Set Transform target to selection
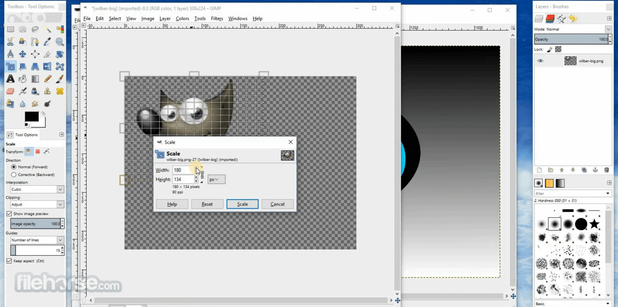618x307 pixels. point(38,152)
